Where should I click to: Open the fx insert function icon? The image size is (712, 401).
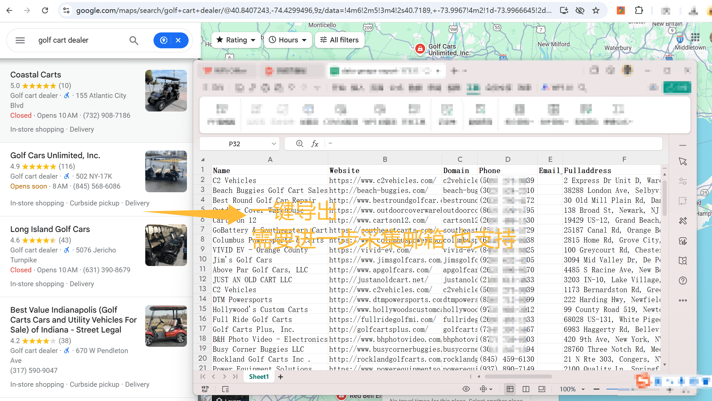pos(315,144)
